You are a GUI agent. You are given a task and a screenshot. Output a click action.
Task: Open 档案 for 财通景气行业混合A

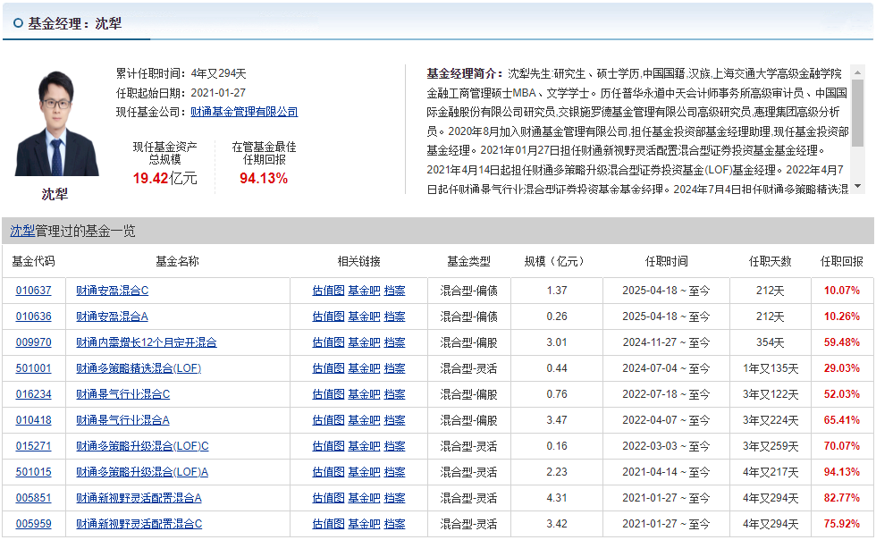point(395,420)
